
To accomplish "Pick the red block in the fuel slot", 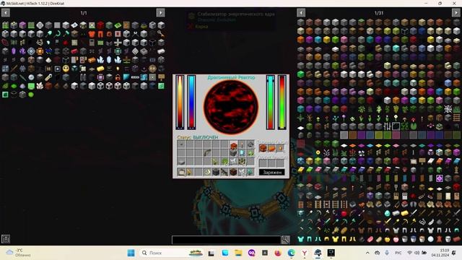I will [263, 148].
